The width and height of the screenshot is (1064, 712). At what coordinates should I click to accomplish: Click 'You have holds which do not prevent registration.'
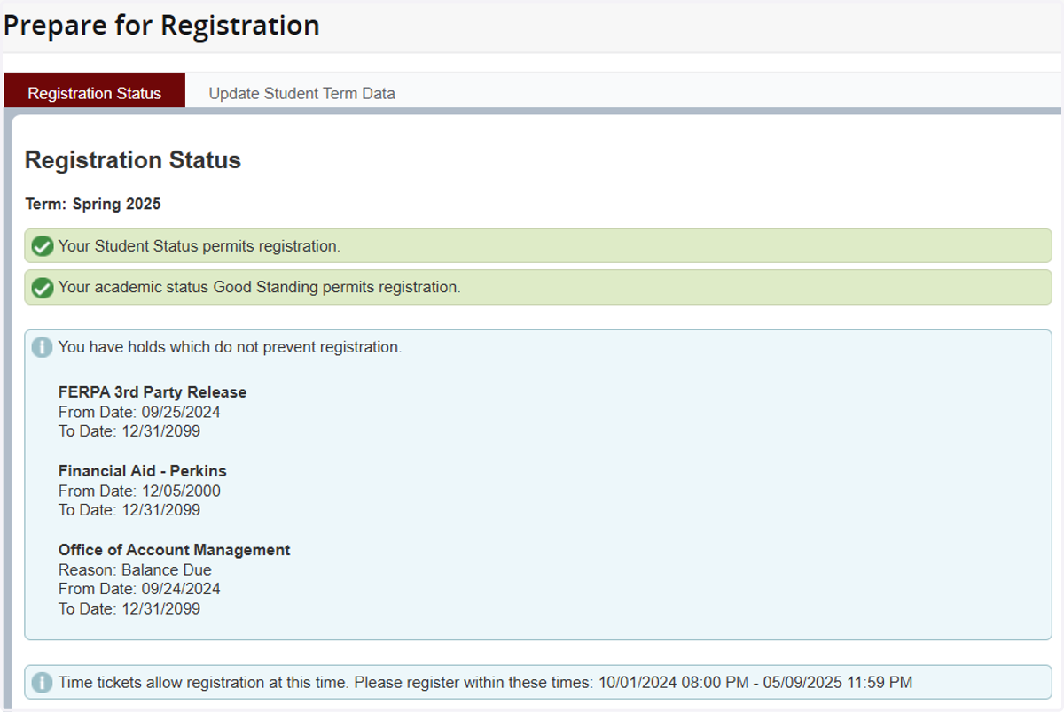coord(231,347)
